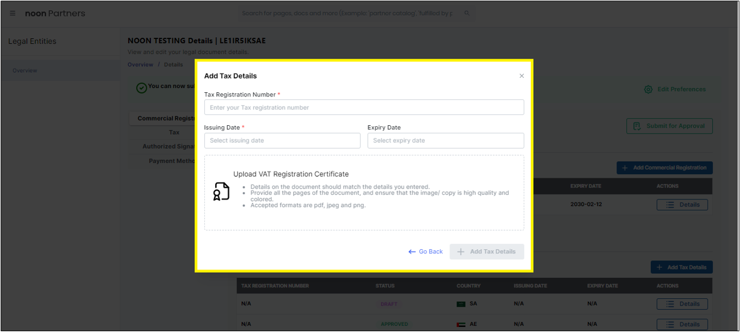Click the green checkmark status icon
The height and width of the screenshot is (333, 740).
(141, 88)
